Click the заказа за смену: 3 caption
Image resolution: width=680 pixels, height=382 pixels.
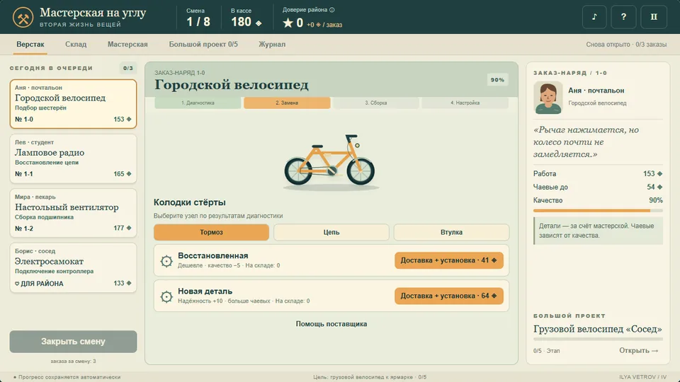pos(73,361)
